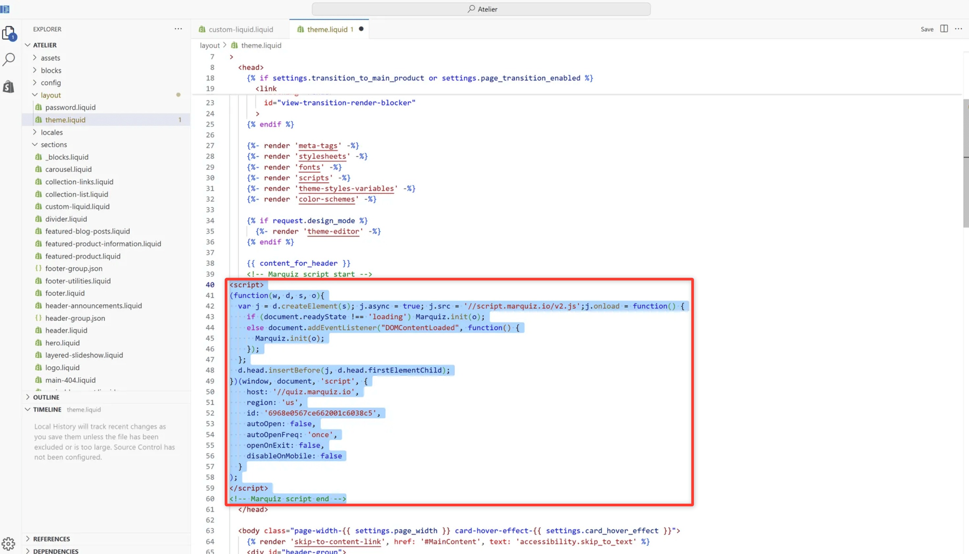Open the Manage gear icon at bottom left
969x554 pixels.
click(x=8, y=543)
